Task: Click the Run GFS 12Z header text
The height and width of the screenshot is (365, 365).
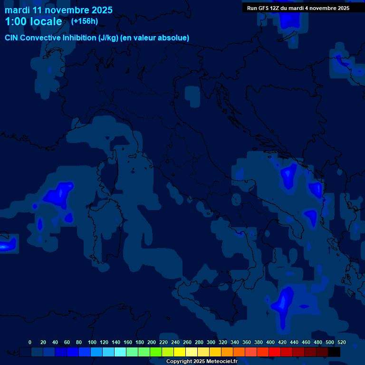Action: 298,8
